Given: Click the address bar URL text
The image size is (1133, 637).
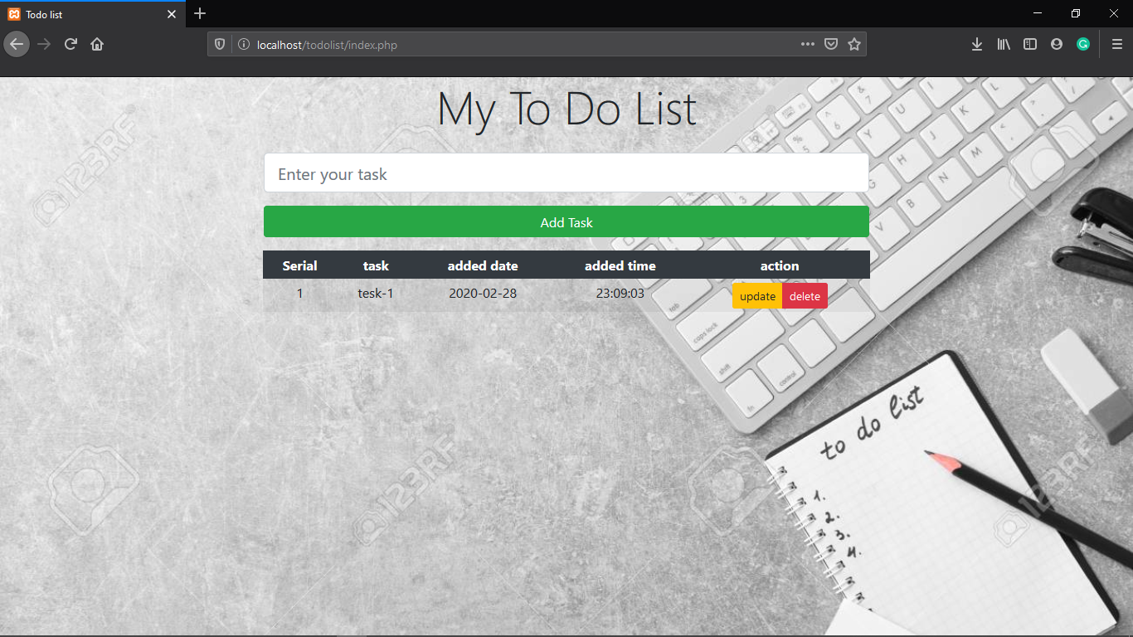Looking at the screenshot, I should (327, 45).
